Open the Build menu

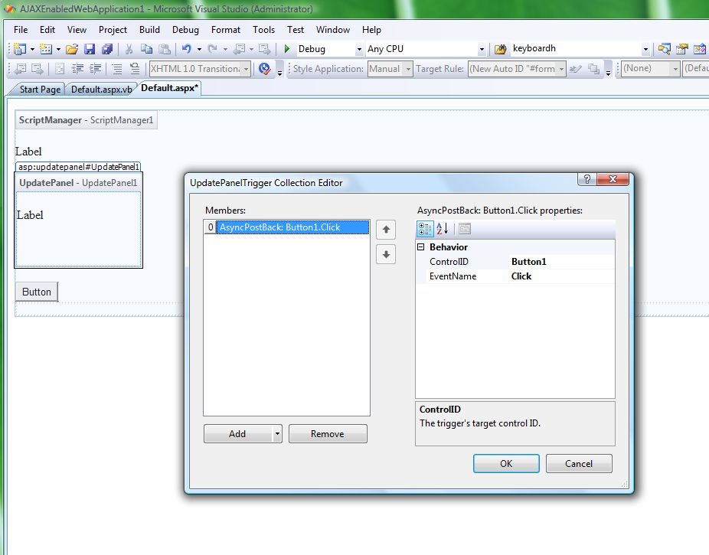149,30
